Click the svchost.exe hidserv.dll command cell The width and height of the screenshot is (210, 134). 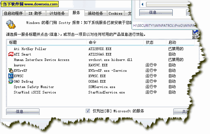110,60
